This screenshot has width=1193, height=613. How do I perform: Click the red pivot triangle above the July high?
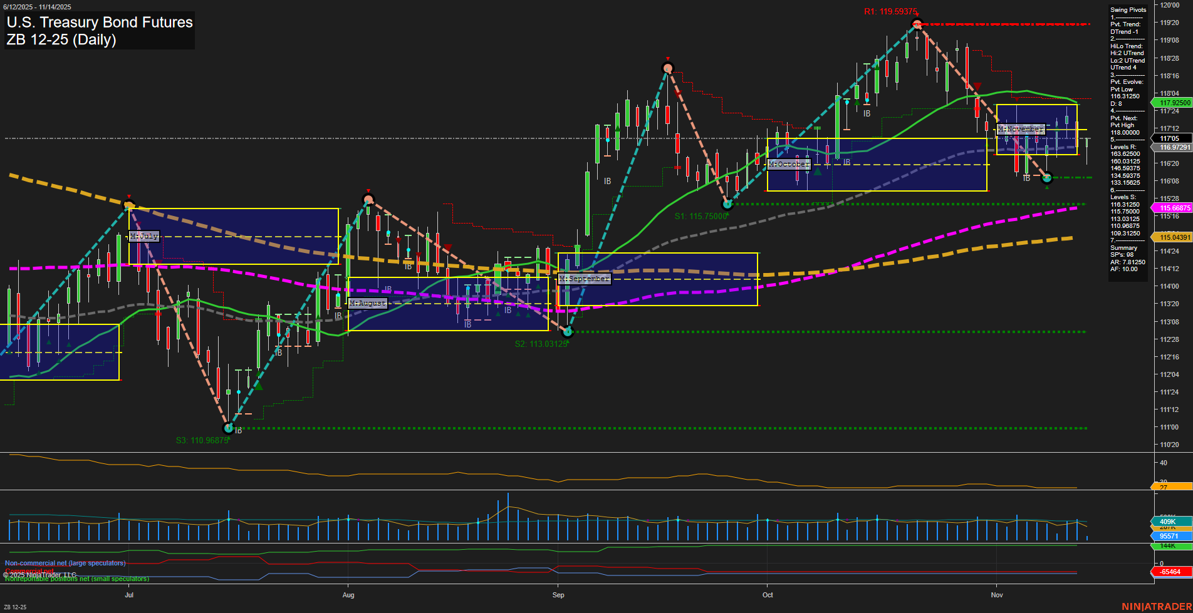click(128, 195)
